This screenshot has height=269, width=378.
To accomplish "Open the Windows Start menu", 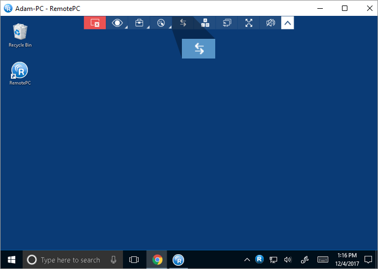I will tap(11, 260).
